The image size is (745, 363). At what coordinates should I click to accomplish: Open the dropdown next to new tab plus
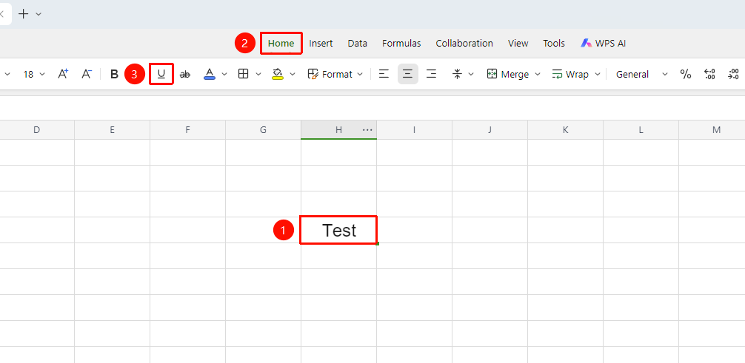tap(39, 14)
